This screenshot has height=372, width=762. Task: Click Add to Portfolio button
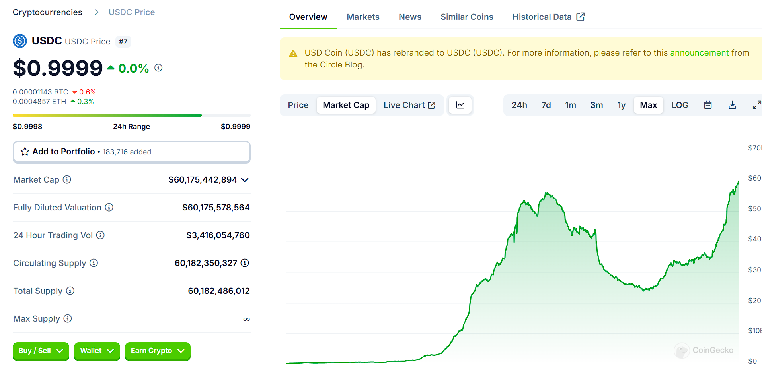coord(131,152)
